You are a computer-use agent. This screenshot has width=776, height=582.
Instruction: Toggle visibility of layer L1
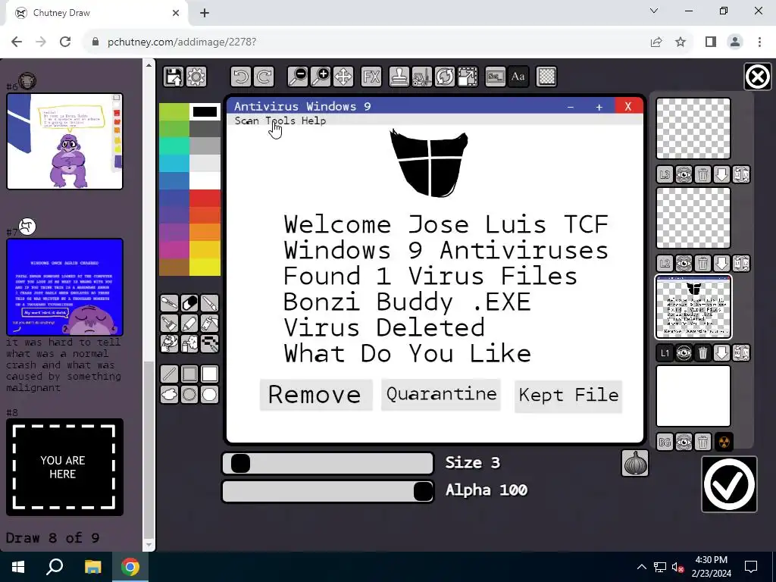[x=684, y=353]
